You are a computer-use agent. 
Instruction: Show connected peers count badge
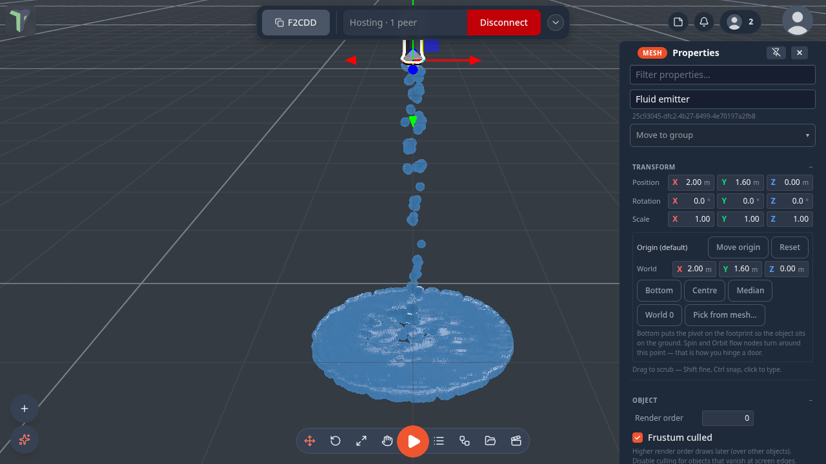741,22
